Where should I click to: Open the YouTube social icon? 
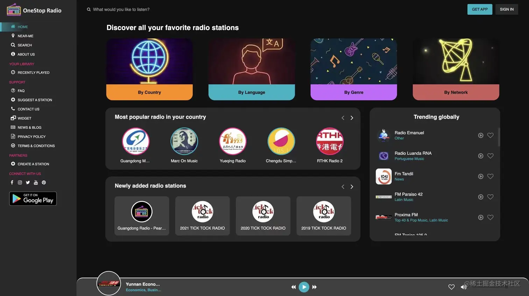36,182
